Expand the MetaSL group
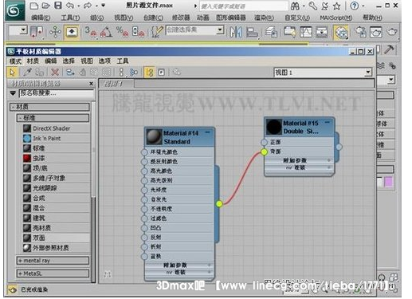 point(53,273)
